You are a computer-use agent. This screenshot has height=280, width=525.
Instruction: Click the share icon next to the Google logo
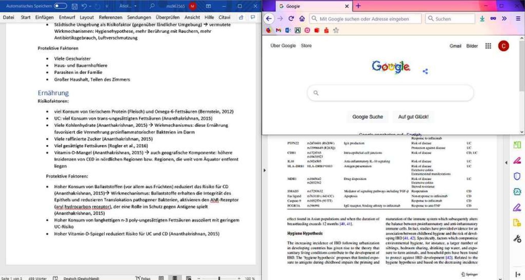(x=425, y=71)
